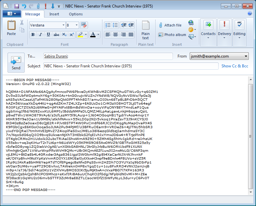Start a bulleted list
This screenshot has height=206, width=256.
(x=115, y=25)
